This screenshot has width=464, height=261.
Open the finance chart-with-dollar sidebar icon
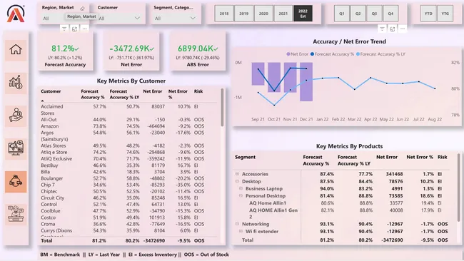(x=16, y=83)
